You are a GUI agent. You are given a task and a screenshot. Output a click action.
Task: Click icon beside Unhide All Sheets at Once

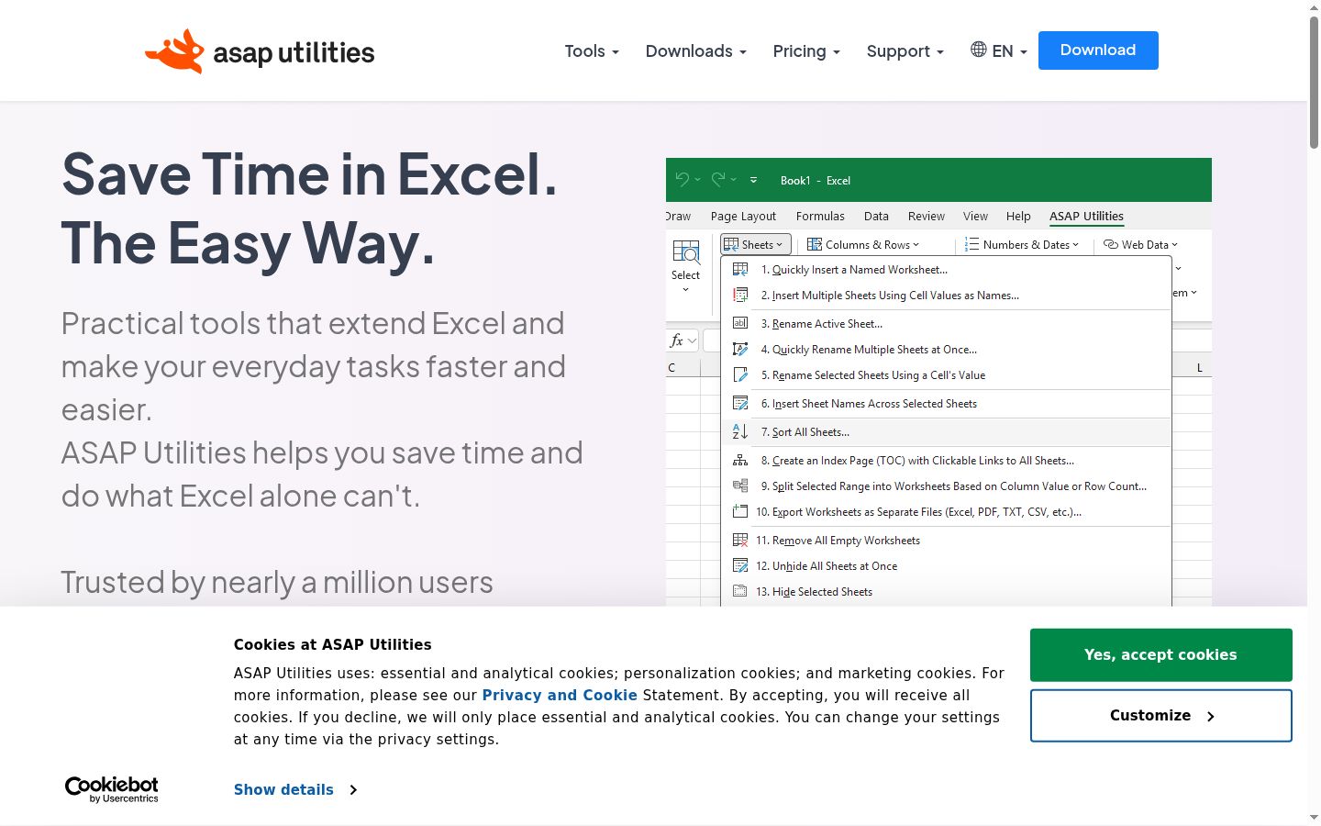740,566
